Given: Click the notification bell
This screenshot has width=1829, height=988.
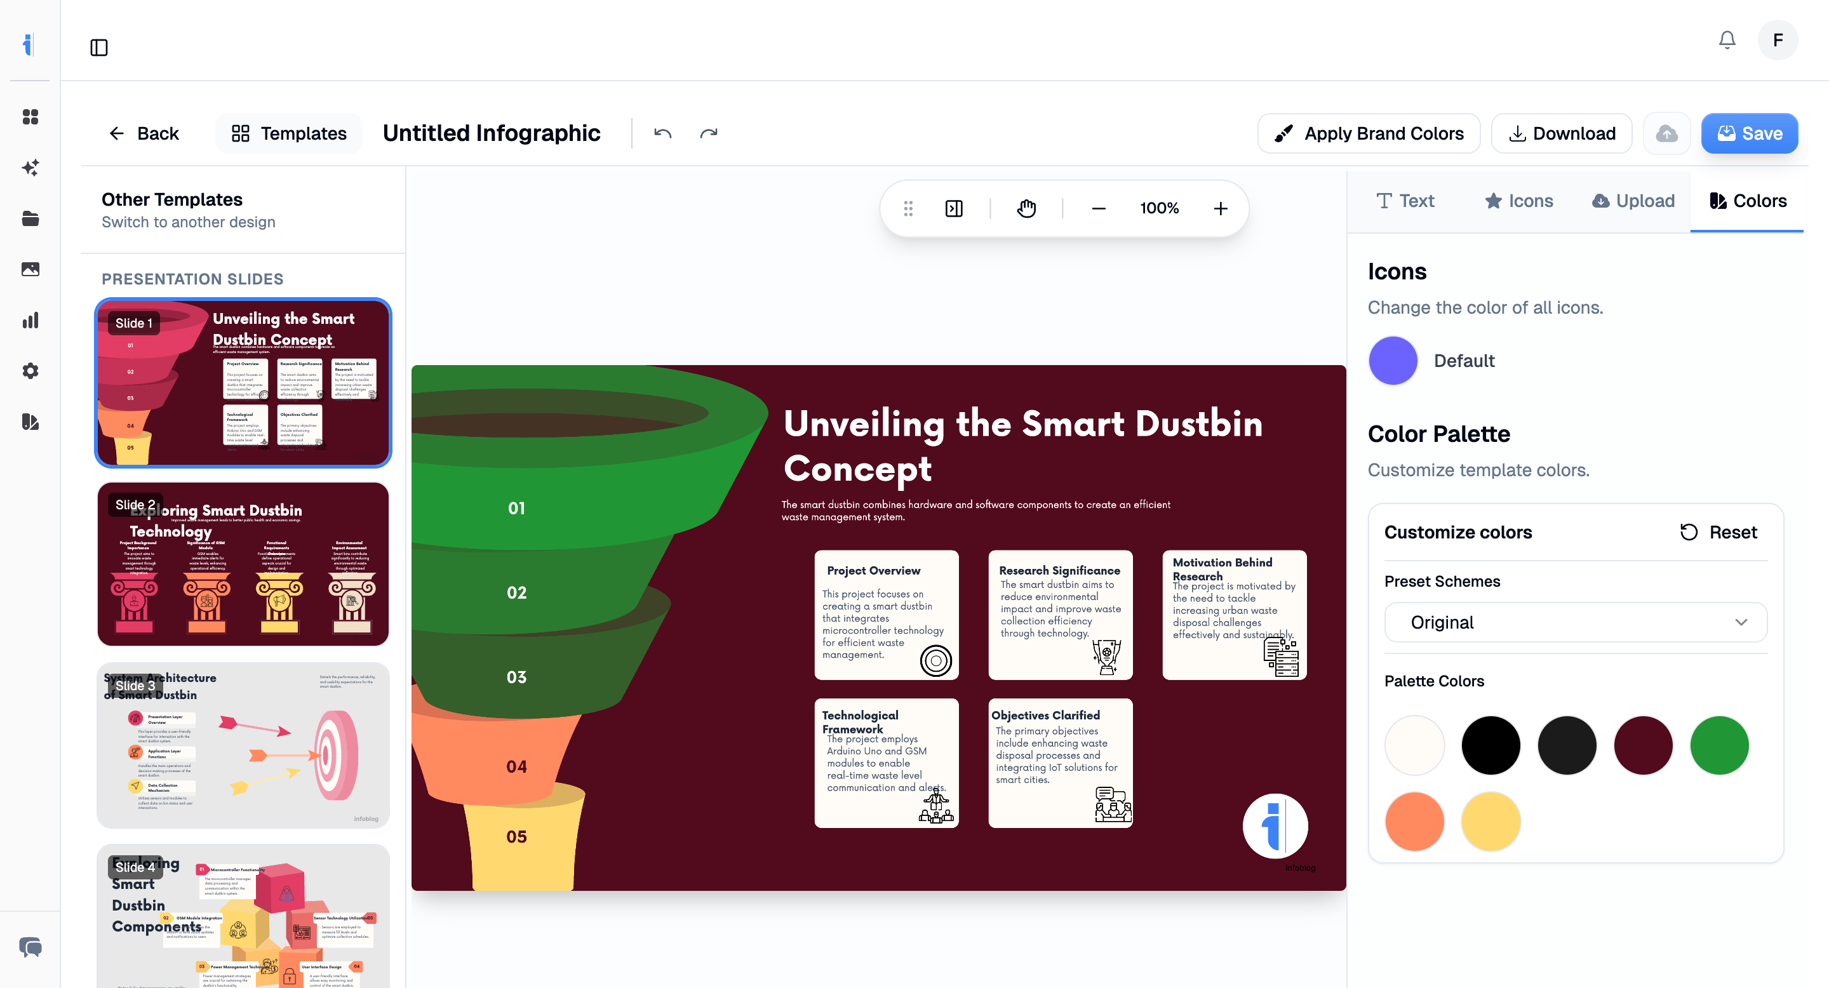Looking at the screenshot, I should point(1727,40).
